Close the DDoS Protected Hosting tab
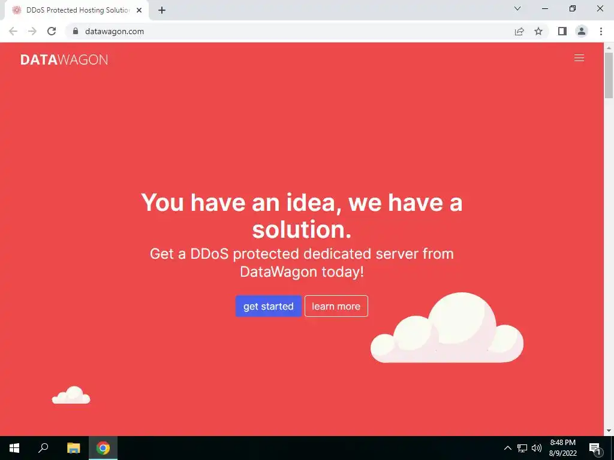 pos(139,10)
